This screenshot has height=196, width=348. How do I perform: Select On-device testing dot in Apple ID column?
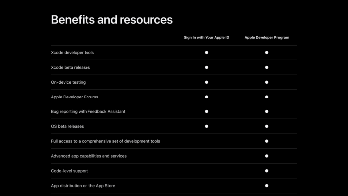click(207, 82)
